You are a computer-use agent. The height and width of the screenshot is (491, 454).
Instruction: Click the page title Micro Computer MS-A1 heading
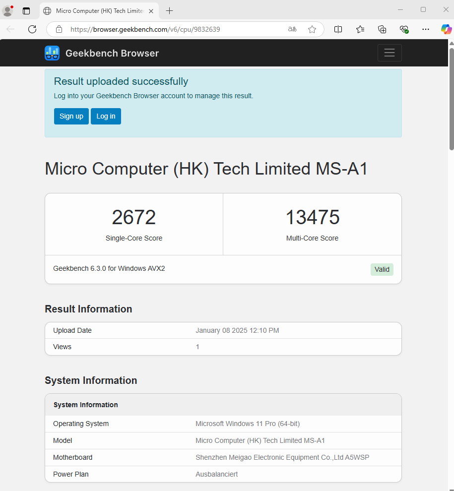[x=206, y=169]
